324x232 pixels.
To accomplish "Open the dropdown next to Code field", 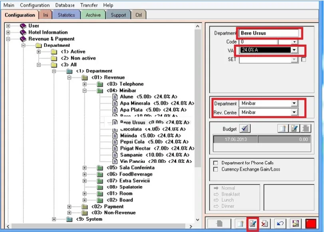I will pyautogui.click(x=294, y=42).
